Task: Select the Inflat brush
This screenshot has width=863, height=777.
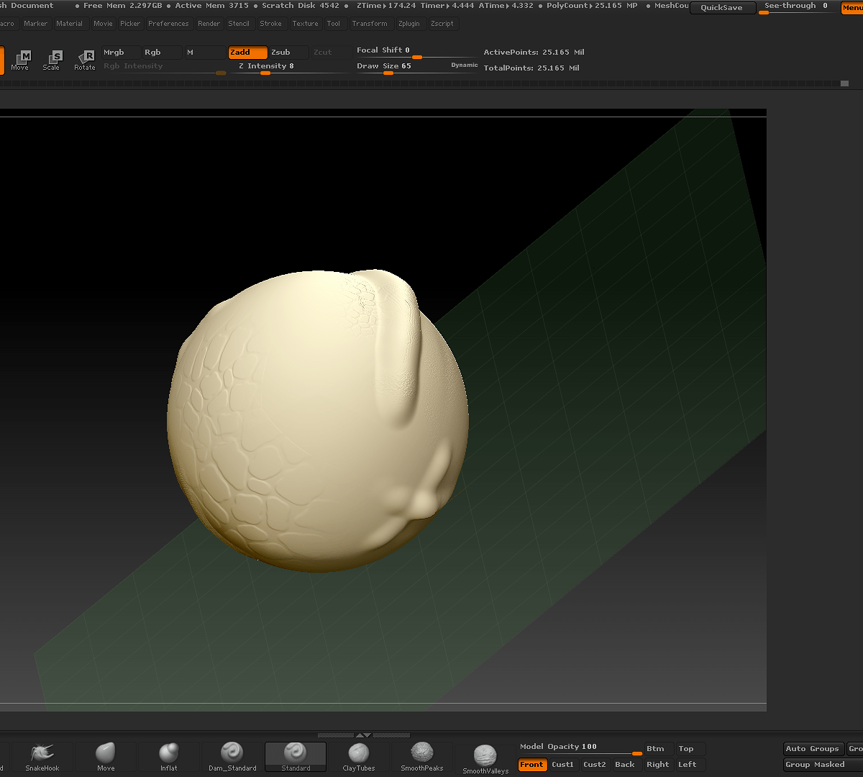Action: [x=169, y=757]
